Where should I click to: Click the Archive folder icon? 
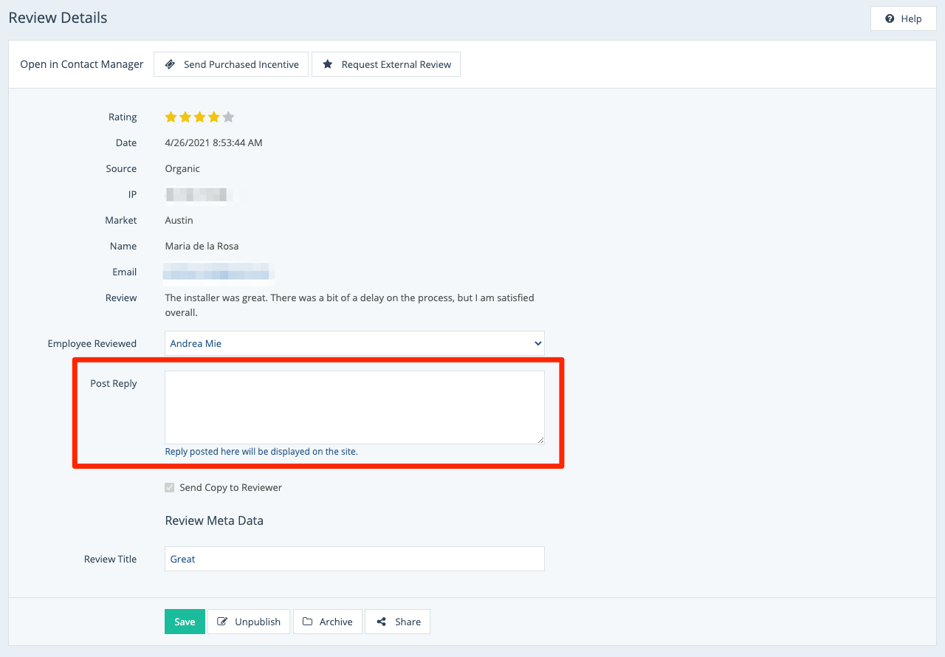tap(307, 622)
